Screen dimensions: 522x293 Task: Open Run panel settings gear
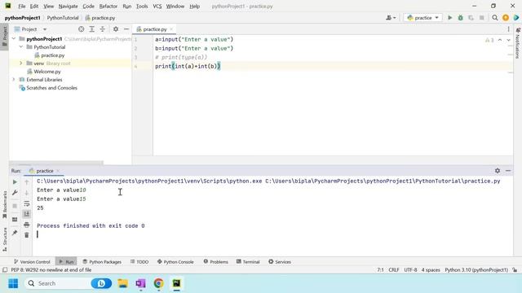498,170
